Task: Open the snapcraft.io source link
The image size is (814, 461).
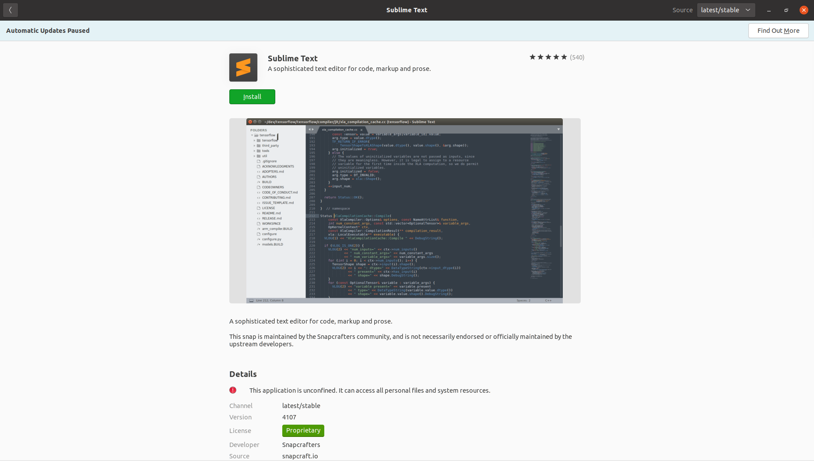Action: tap(300, 456)
